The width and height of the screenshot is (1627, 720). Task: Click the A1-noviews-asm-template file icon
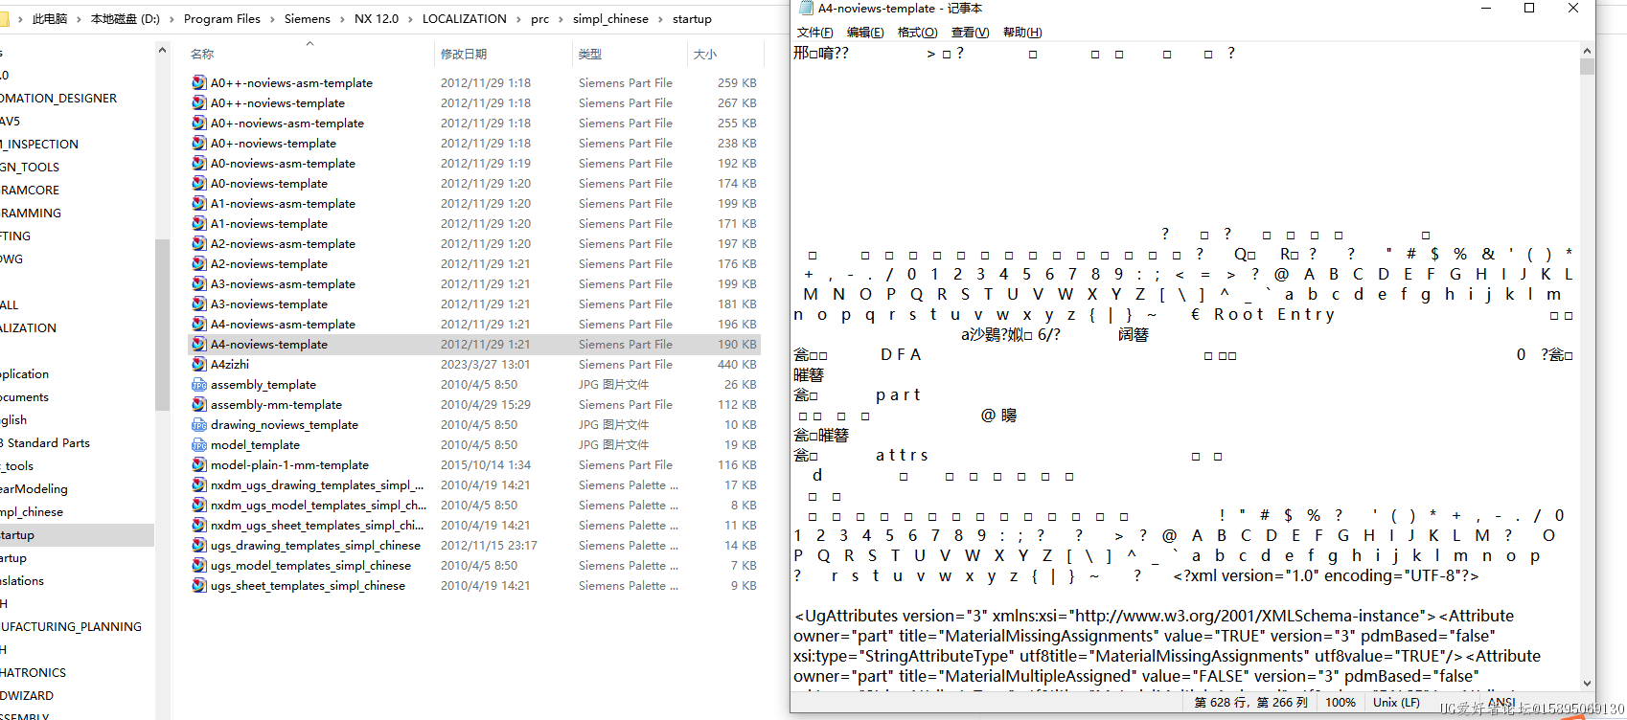point(199,203)
